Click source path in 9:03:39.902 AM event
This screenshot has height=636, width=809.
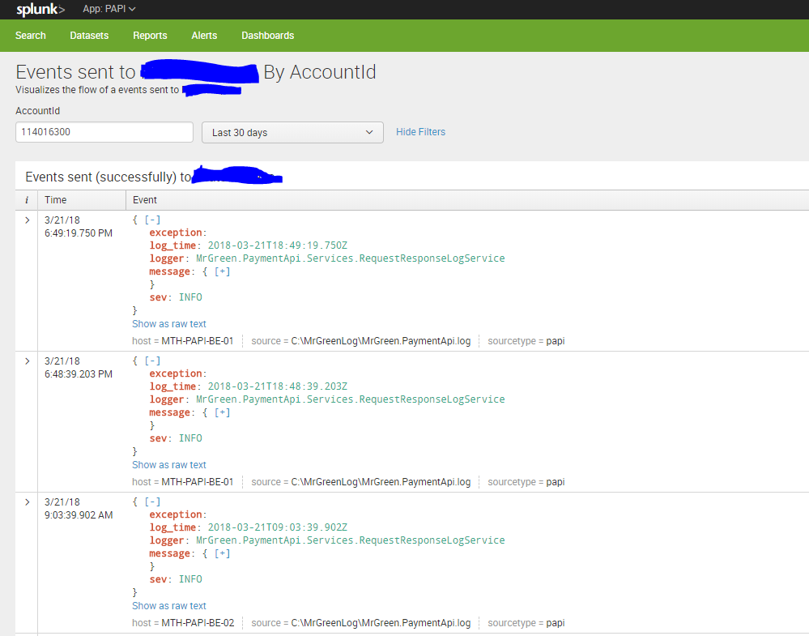(381, 623)
